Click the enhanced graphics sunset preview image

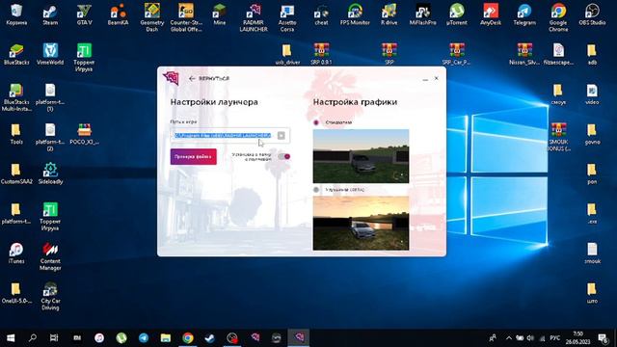pos(361,223)
